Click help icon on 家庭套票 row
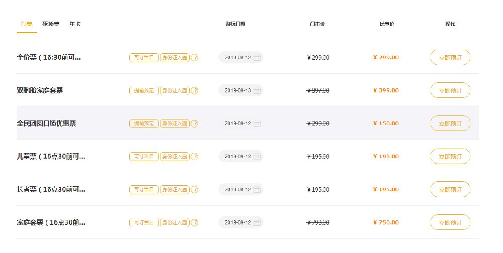 click(194, 222)
